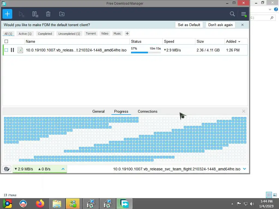This screenshot has width=279, height=209.
Task: Toggle snail mode in bottom bar
Action: click(x=7, y=169)
